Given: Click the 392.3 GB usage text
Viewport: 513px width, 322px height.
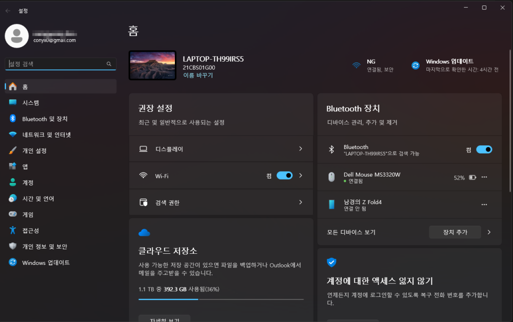Looking at the screenshot, I should pos(175,289).
